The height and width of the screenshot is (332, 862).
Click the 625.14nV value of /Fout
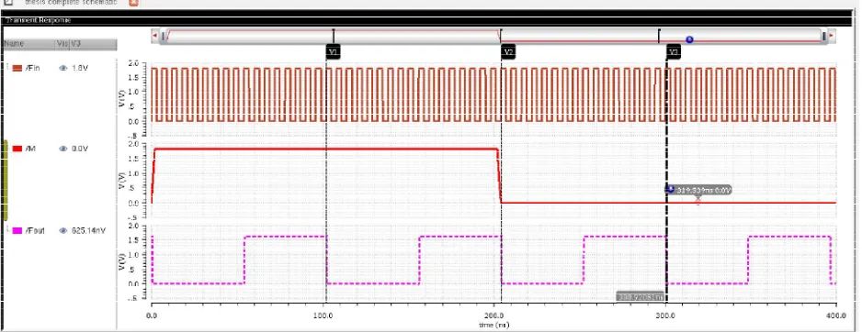click(x=88, y=231)
